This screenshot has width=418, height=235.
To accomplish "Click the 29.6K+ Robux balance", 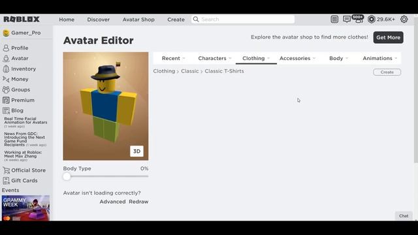I will [x=386, y=19].
